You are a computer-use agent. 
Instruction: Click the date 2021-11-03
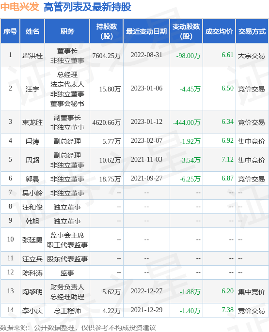coord(146,159)
